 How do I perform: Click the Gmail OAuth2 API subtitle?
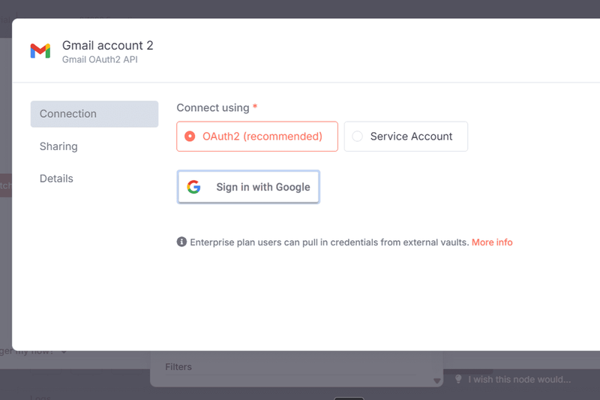100,59
